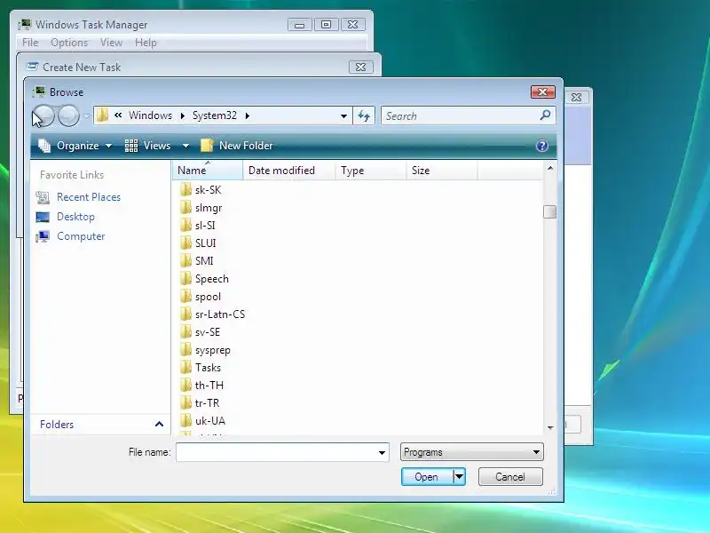Viewport: 710px width, 533px height.
Task: Open the recent pages dropdown beside navigation arrows
Action: 86,116
